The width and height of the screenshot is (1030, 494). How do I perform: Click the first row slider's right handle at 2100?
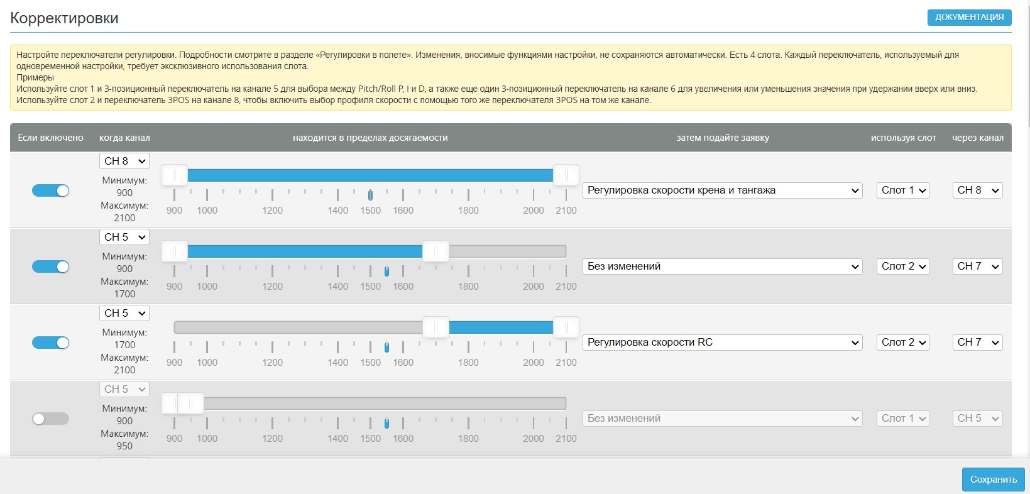(566, 175)
